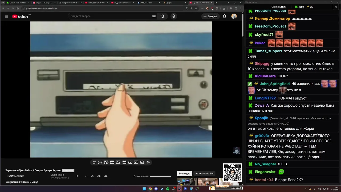
Task: Select the Все видео chip
Action: click(184, 174)
